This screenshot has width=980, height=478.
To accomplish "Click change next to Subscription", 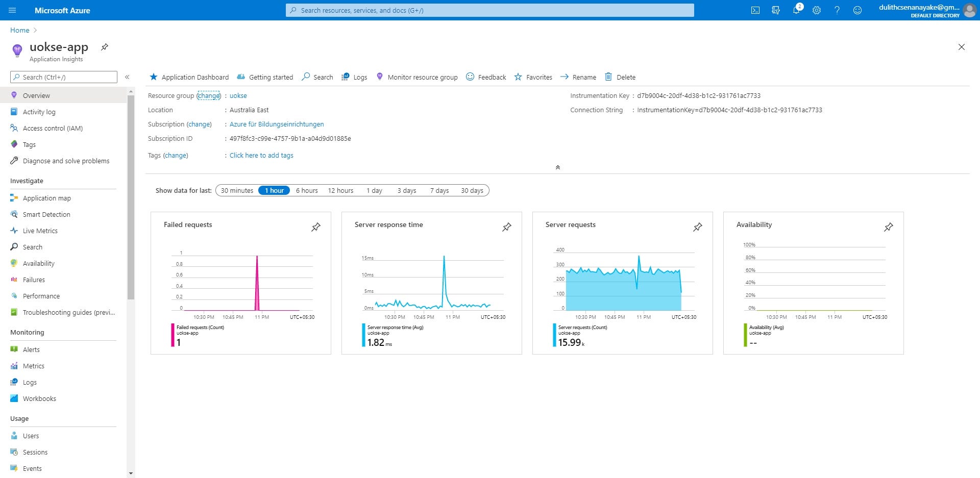I will [x=199, y=124].
